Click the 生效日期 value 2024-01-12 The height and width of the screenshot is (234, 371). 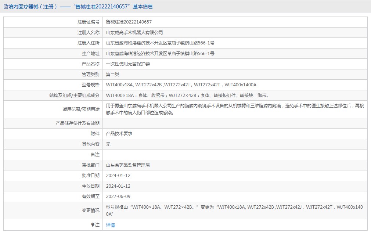pyautogui.click(x=118, y=186)
